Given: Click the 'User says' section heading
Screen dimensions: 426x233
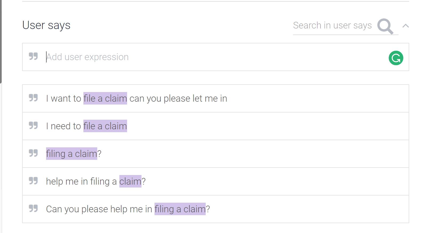Looking at the screenshot, I should pos(46,25).
